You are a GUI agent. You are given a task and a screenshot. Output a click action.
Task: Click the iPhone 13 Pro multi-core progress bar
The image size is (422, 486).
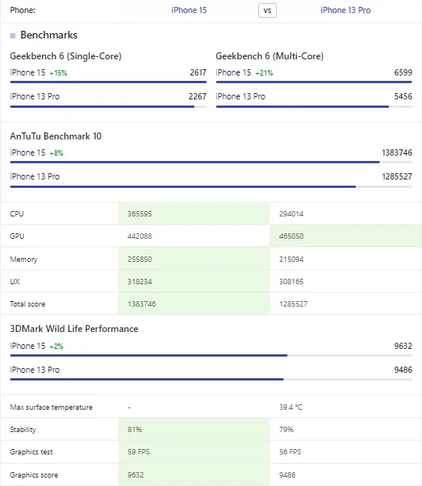[314, 106]
